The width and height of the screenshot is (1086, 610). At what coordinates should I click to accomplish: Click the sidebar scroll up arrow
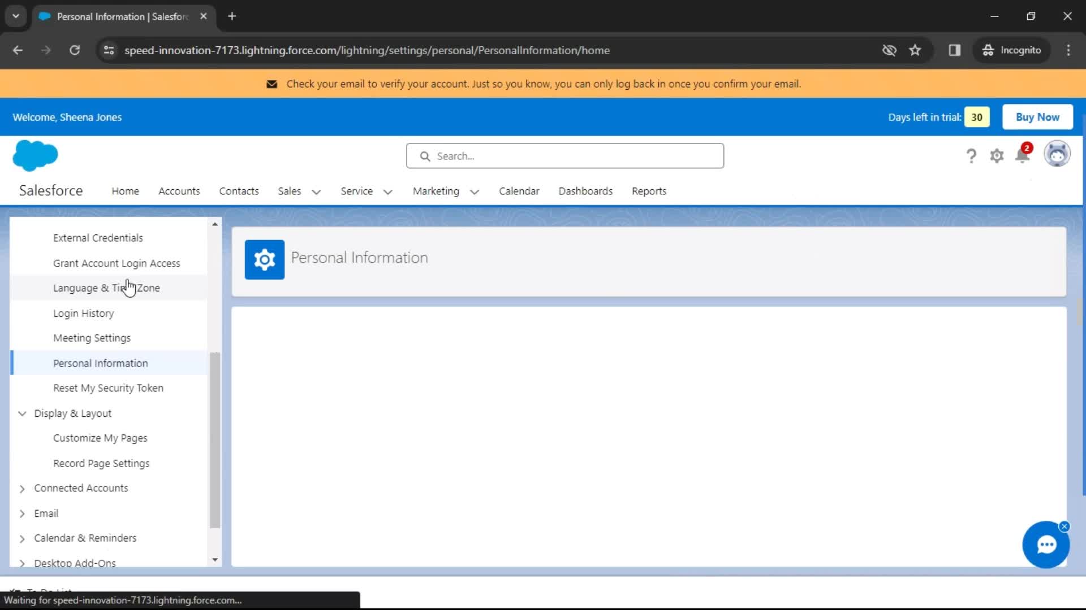(x=215, y=224)
